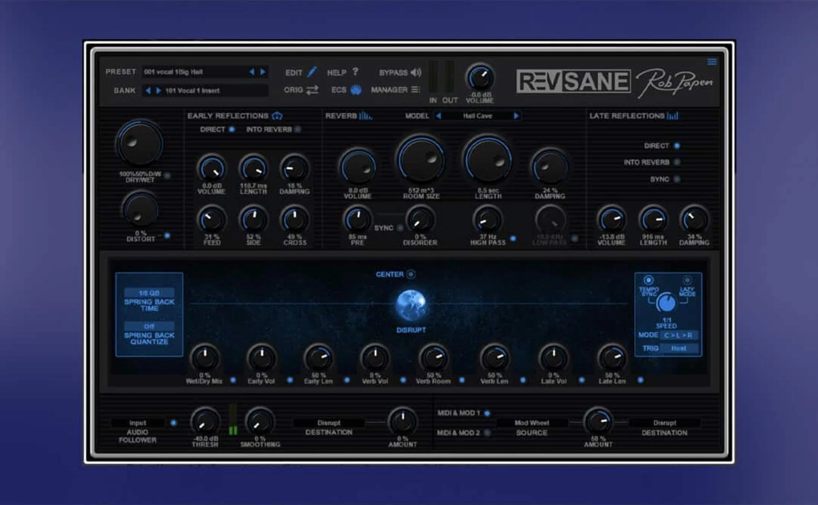Enable Lazy Mode radio button

pyautogui.click(x=687, y=280)
